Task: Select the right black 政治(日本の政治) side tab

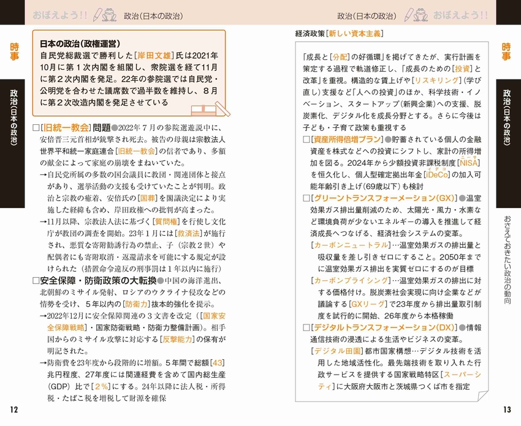Action: 508,143
